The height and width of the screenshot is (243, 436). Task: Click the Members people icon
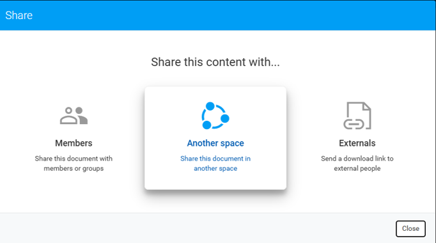(x=74, y=115)
